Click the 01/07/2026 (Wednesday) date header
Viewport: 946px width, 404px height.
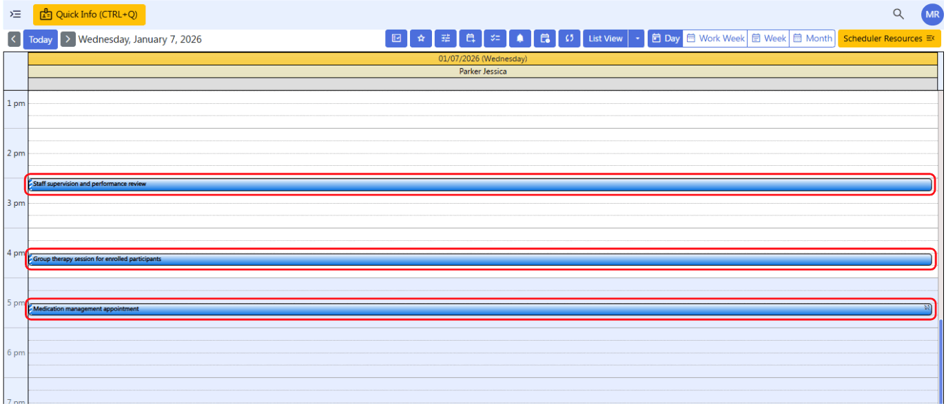[x=483, y=59]
